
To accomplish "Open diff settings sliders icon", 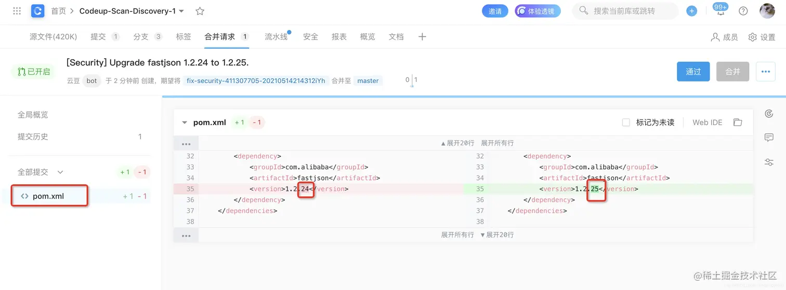I will tap(769, 162).
